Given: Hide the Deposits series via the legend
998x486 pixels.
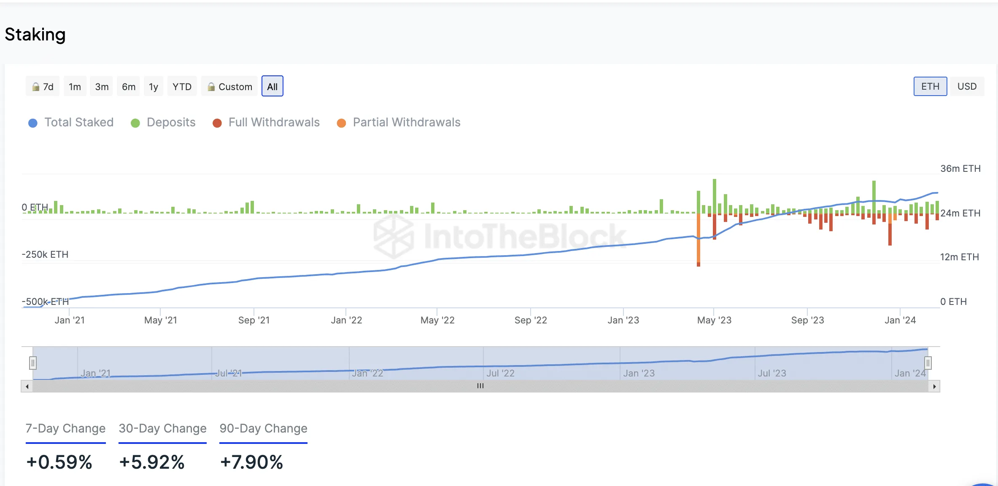Looking at the screenshot, I should tap(163, 123).
